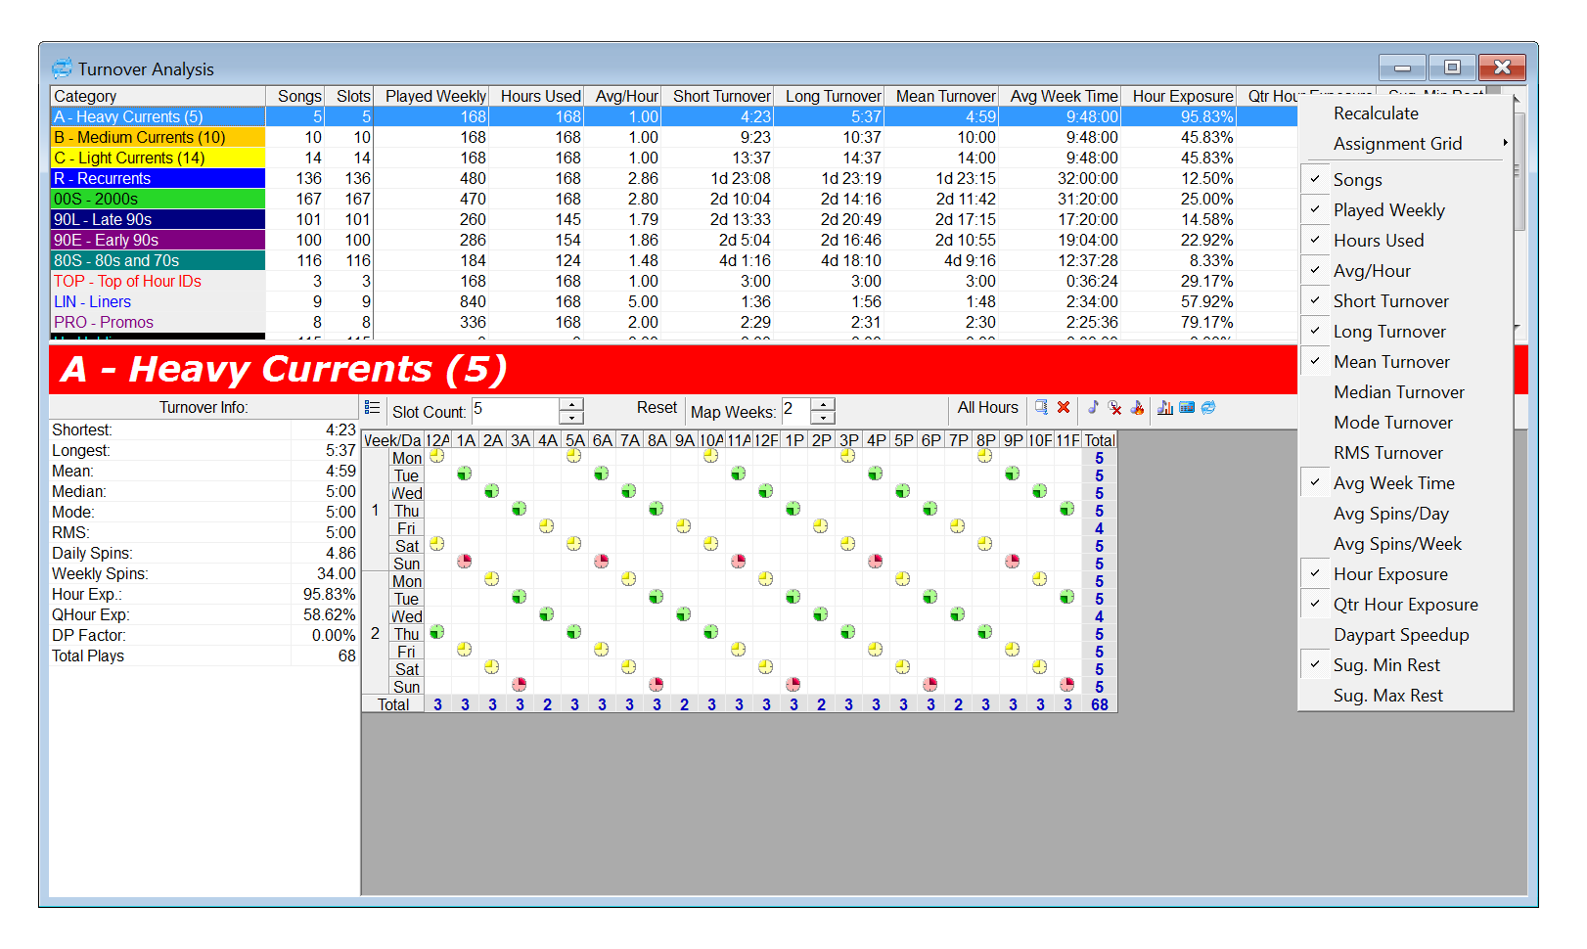Viewport: 1587px width, 949px height.
Task: Click the red X delete icon in toolbar
Action: pos(1064,408)
